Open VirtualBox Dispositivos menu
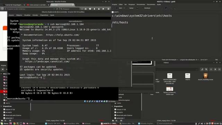222x125 pixels. pyautogui.click(x=44, y=15)
